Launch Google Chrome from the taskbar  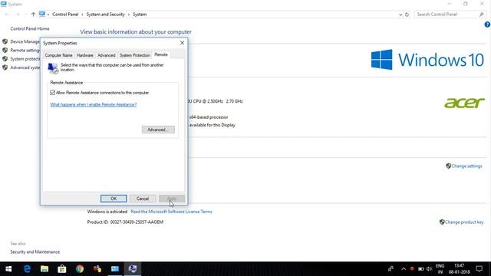click(80, 269)
